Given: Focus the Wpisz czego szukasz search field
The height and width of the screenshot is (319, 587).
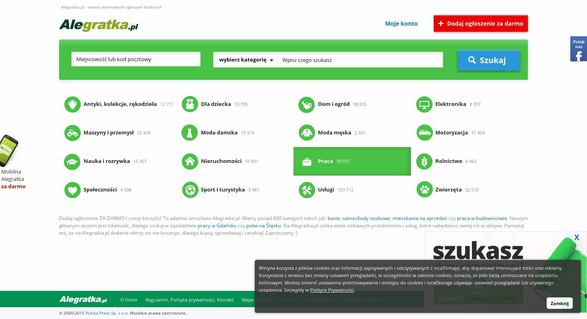Looking at the screenshot, I should pos(360,60).
